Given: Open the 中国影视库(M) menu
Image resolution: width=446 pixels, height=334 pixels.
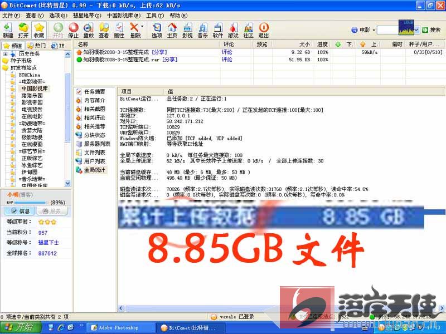Looking at the screenshot, I should tap(124, 16).
